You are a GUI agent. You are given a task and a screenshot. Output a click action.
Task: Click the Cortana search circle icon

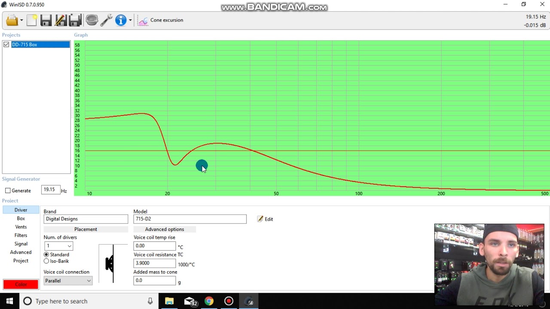tap(27, 301)
